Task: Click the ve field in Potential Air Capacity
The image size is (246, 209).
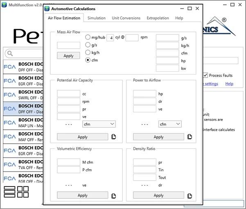Action: click(68, 116)
